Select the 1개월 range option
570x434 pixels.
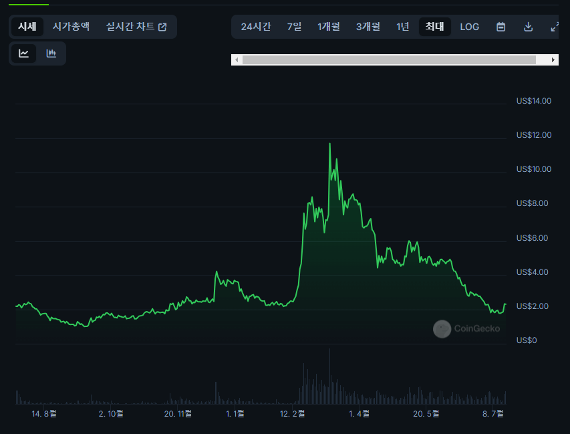pos(329,27)
